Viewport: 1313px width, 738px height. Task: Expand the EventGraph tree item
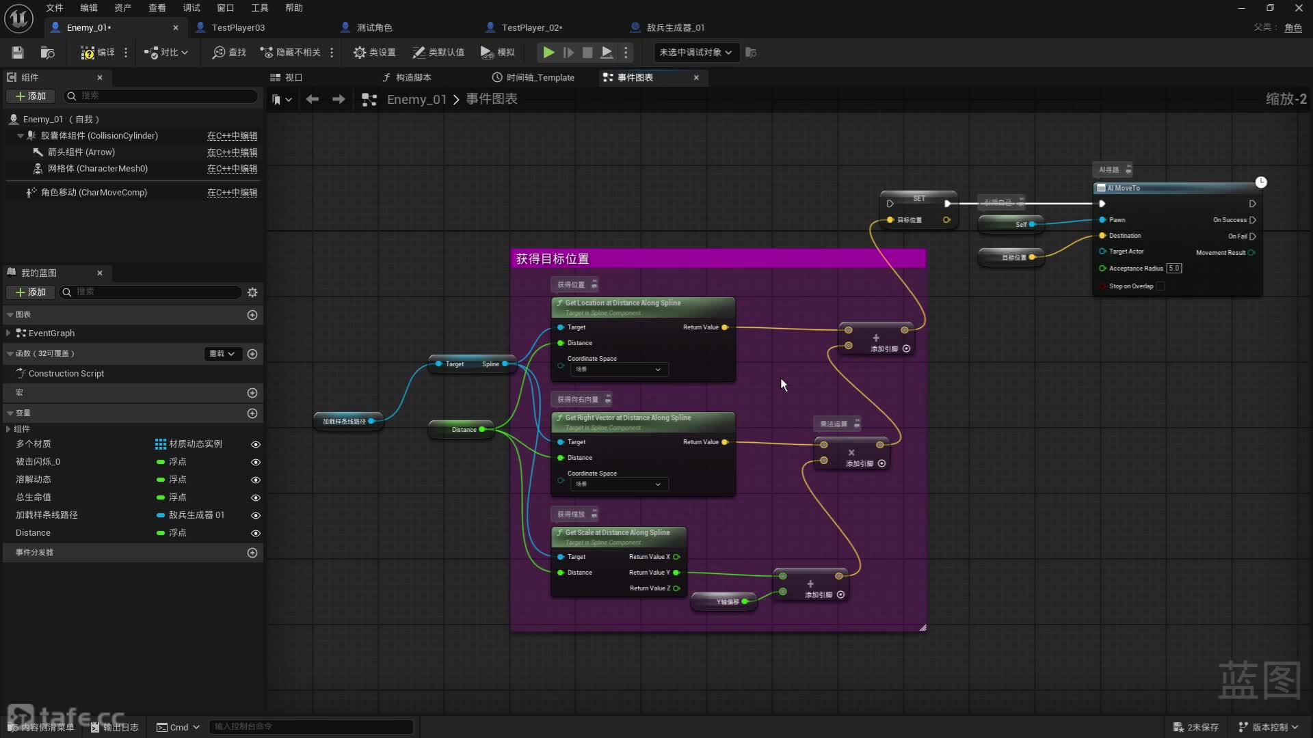tap(8, 333)
